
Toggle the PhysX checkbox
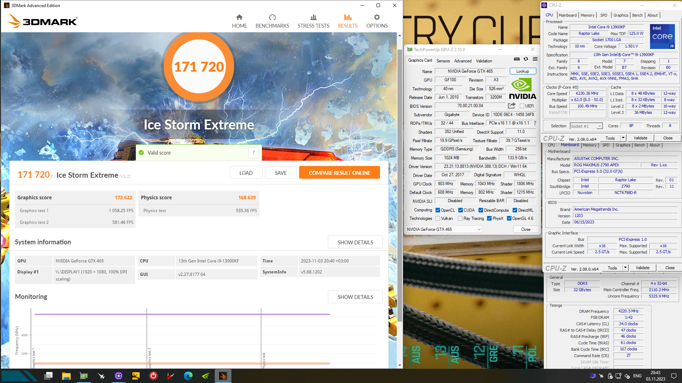click(489, 218)
